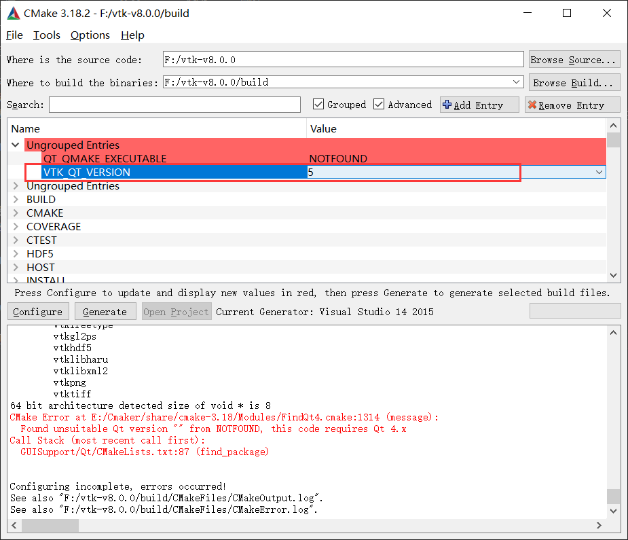Click the configure progress bar

575,311
